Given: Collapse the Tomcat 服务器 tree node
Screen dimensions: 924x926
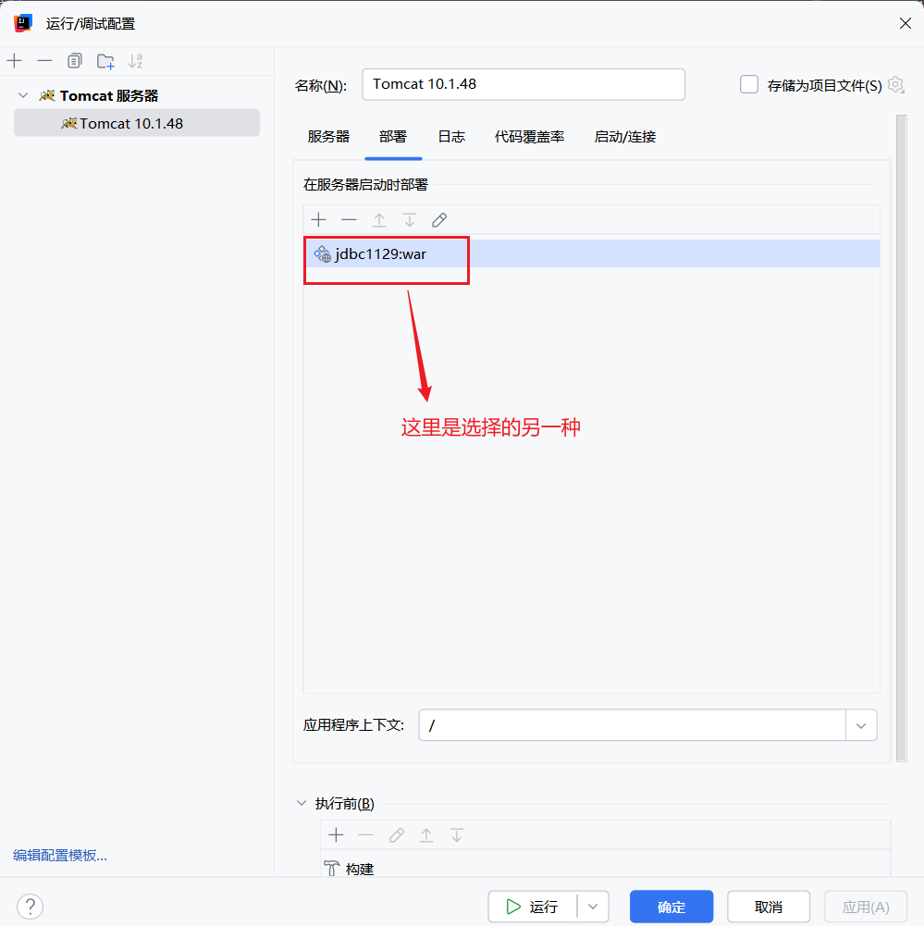Looking at the screenshot, I should click(x=23, y=95).
